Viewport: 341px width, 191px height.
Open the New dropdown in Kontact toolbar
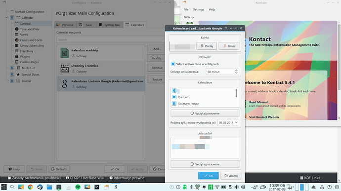point(189,17)
